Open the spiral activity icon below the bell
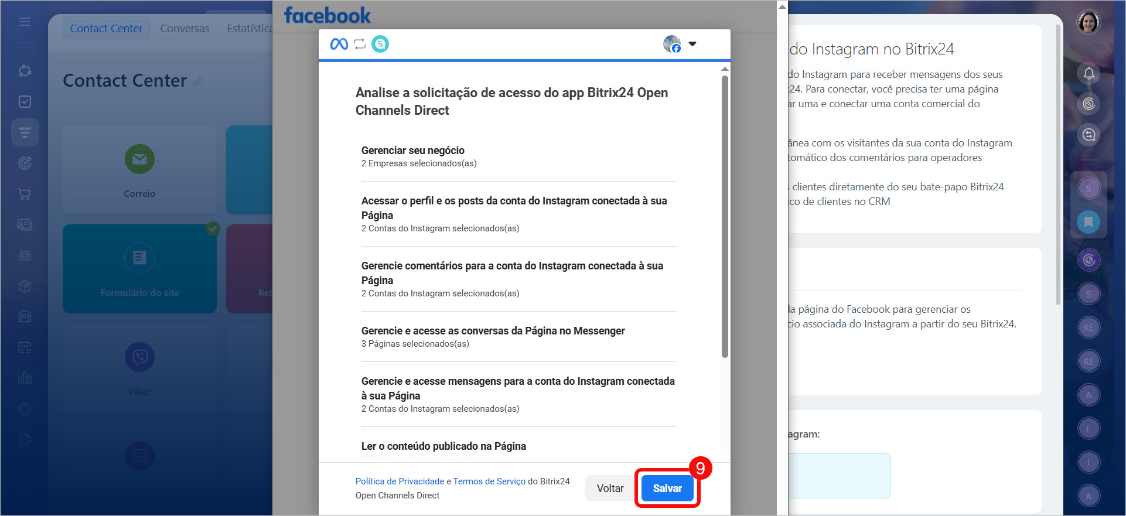Viewport: 1126px width, 516px height. tap(1089, 104)
